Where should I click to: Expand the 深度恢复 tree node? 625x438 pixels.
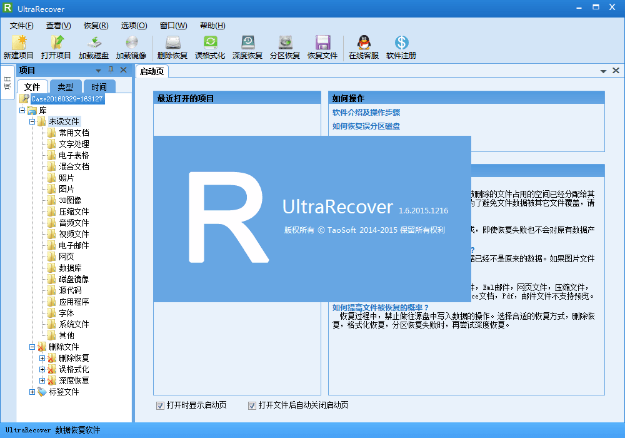tap(42, 380)
